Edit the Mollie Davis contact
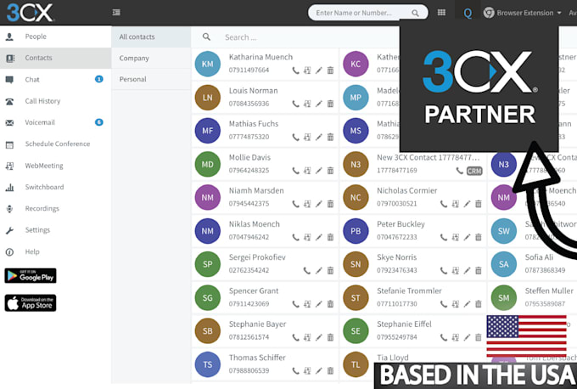The width and height of the screenshot is (577, 389). pyautogui.click(x=319, y=171)
